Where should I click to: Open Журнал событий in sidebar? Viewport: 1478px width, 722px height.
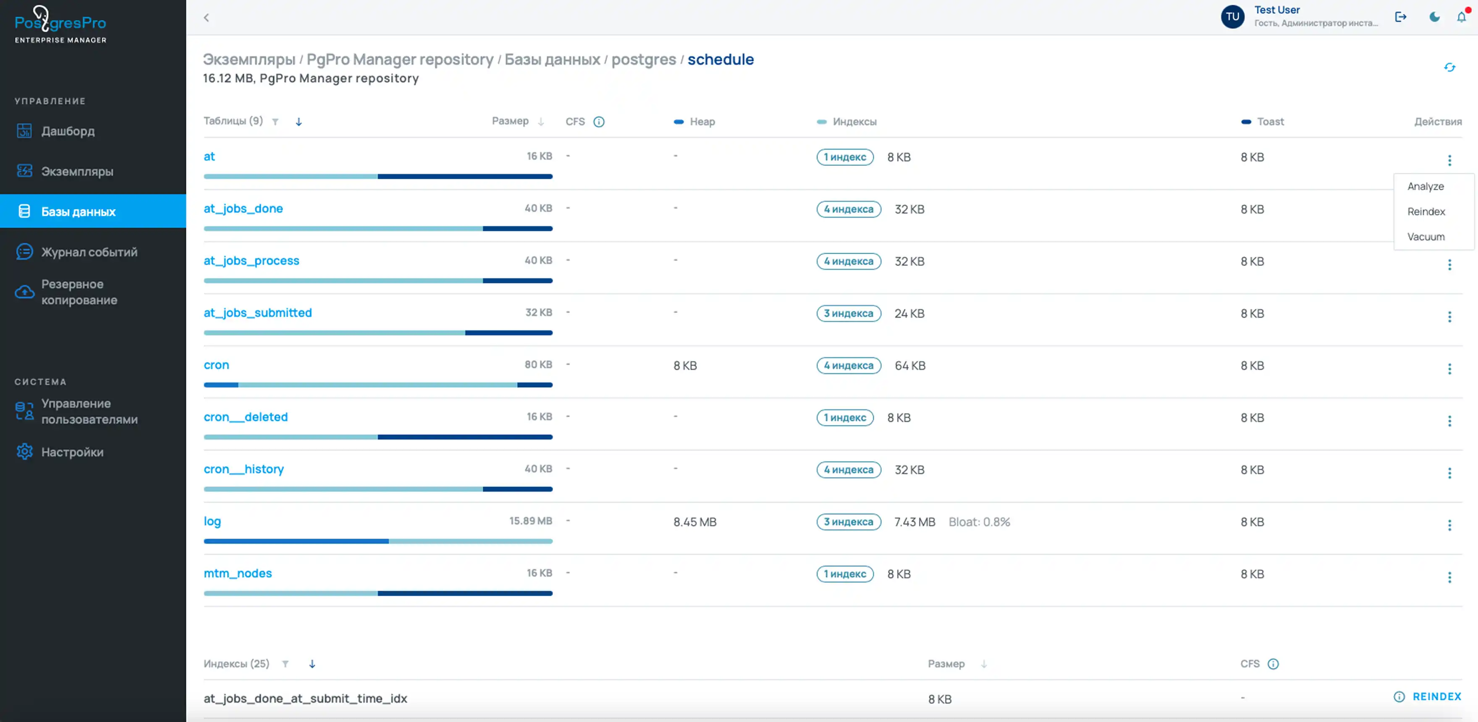[89, 252]
